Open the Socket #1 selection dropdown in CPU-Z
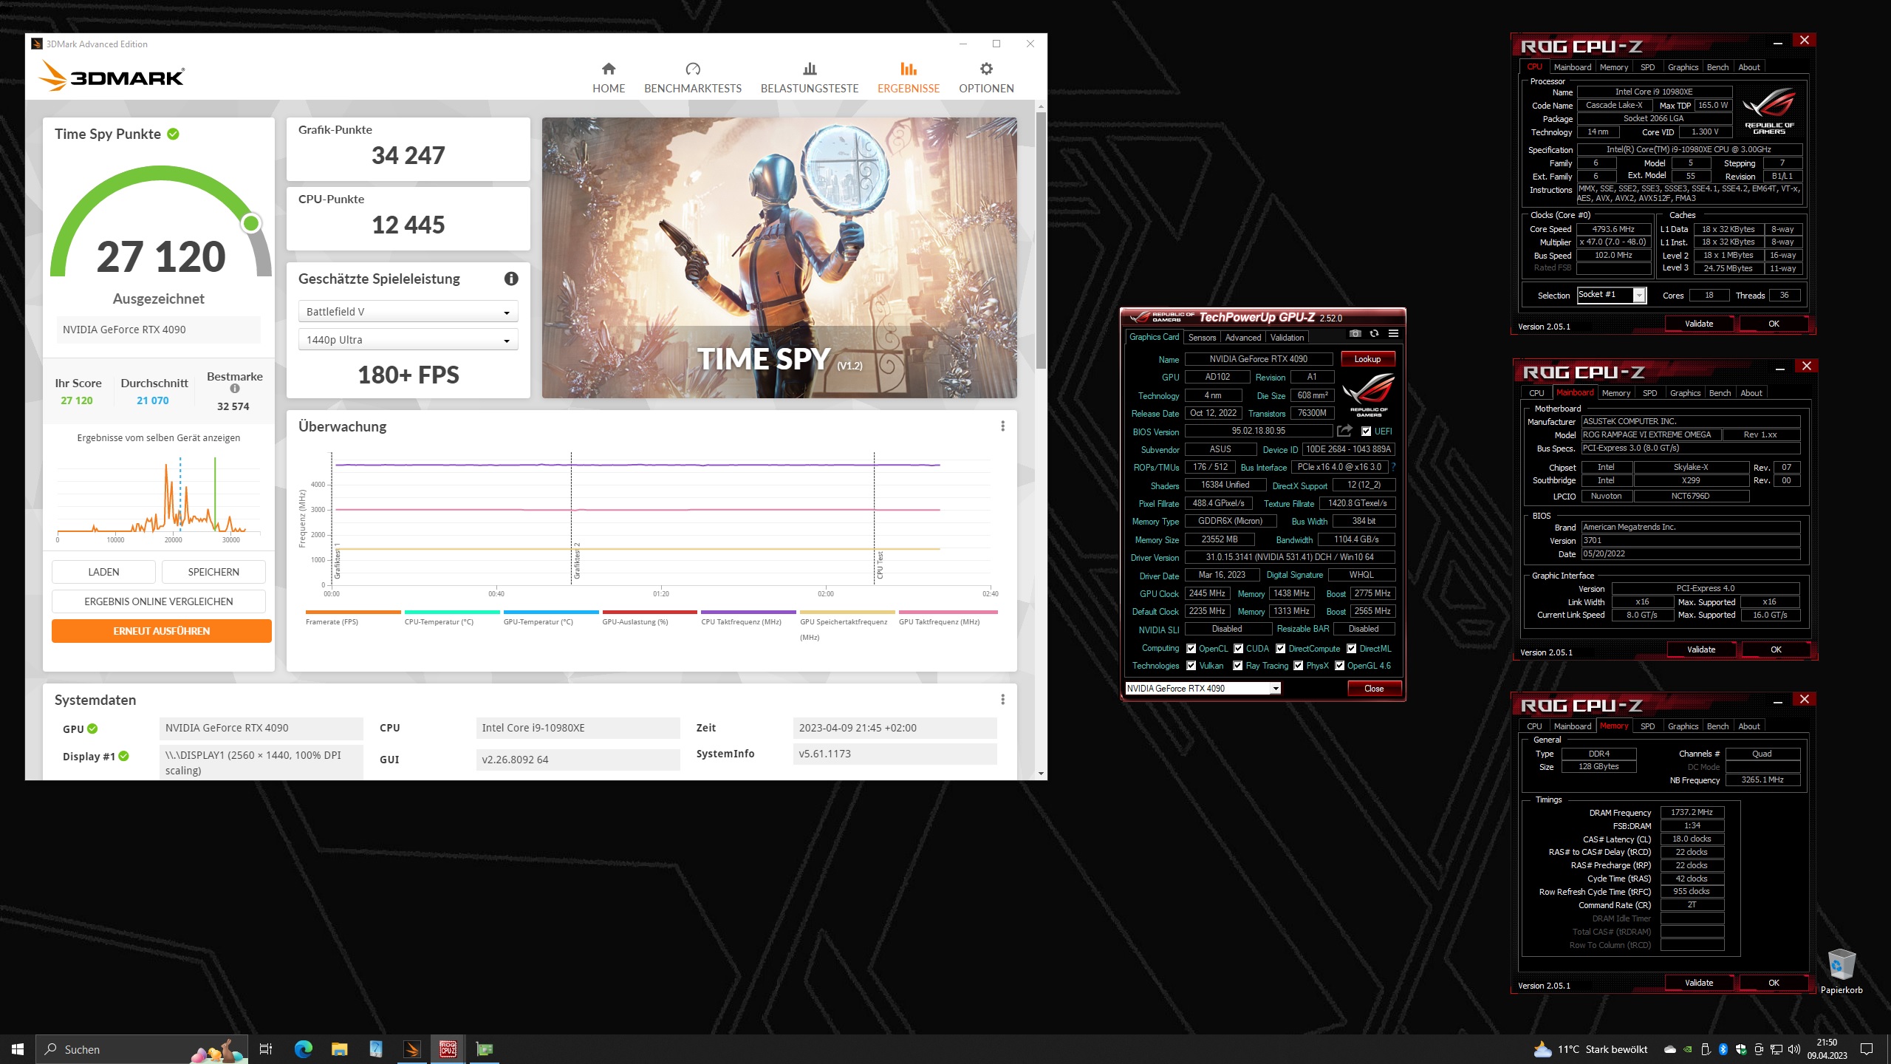Viewport: 1891px width, 1064px height. click(1611, 295)
